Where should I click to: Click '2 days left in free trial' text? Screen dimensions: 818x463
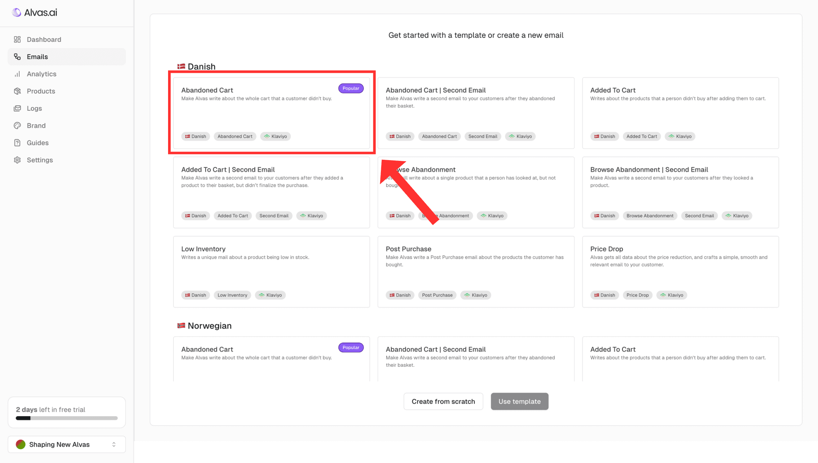(x=50, y=410)
